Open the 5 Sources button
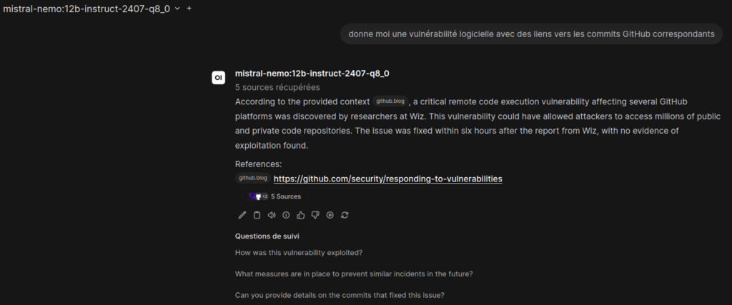732x305 pixels. coord(275,196)
